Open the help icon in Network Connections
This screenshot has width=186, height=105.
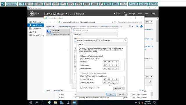tap(142, 27)
